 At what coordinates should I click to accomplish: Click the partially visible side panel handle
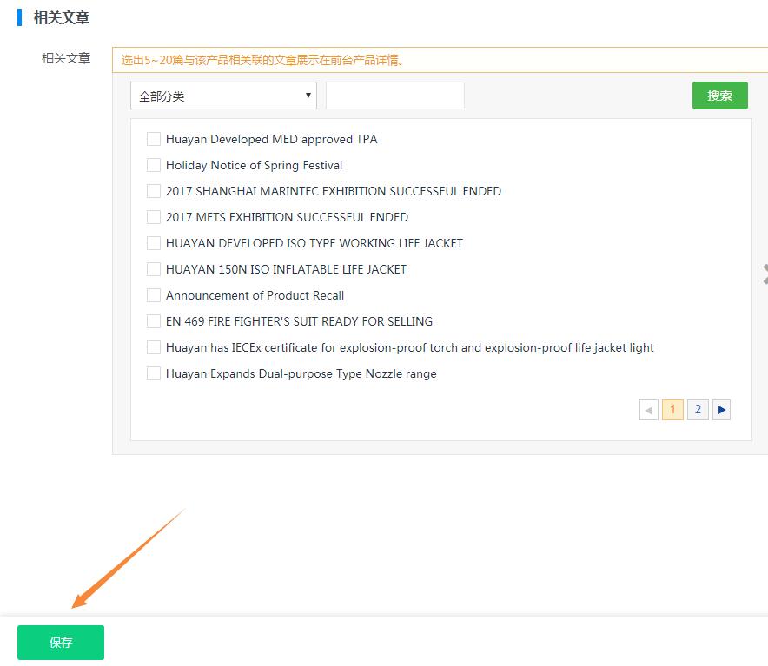pos(764,274)
